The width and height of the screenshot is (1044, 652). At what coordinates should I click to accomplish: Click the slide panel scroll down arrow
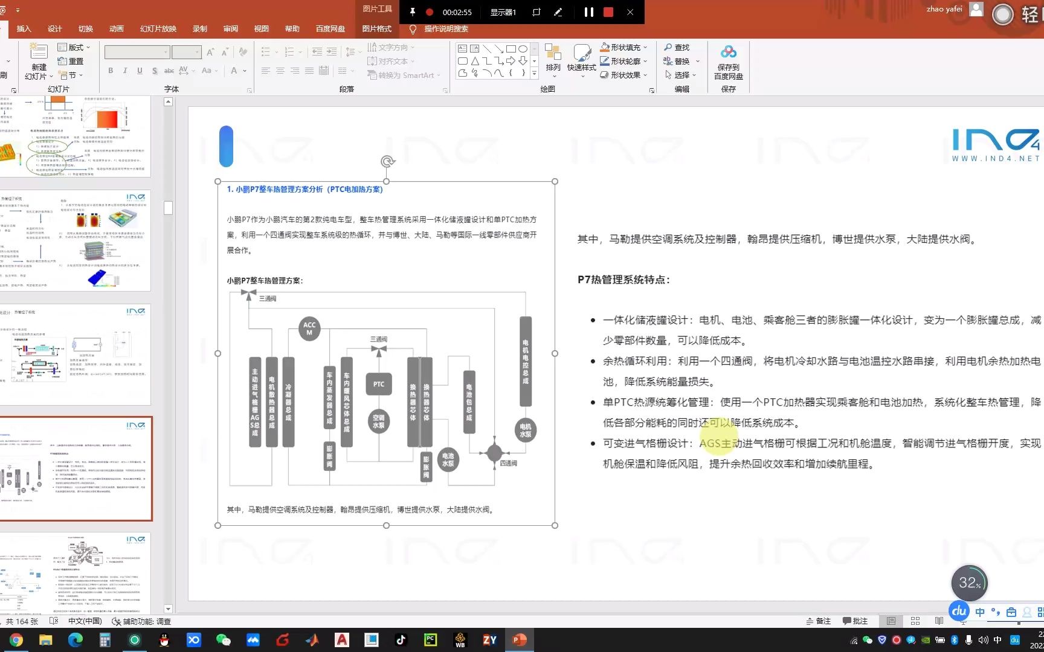click(169, 609)
